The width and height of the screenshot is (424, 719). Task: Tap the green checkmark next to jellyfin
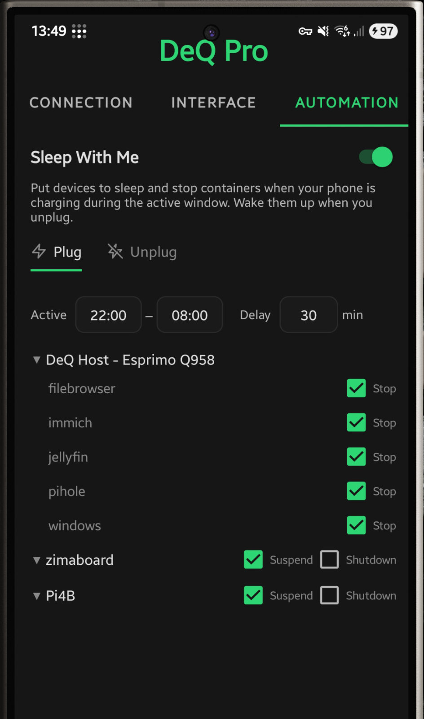click(x=356, y=457)
